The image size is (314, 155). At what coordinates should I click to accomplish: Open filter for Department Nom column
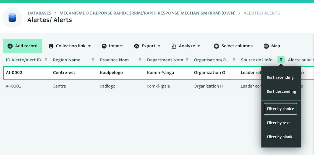pyautogui.click(x=187, y=59)
